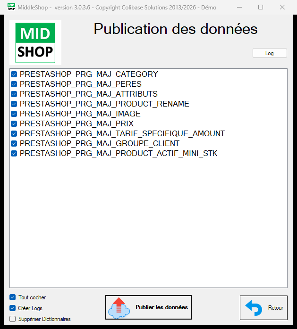Minimize the MiddleShop window
Image resolution: width=297 pixels, height=329 pixels.
[x=239, y=8]
